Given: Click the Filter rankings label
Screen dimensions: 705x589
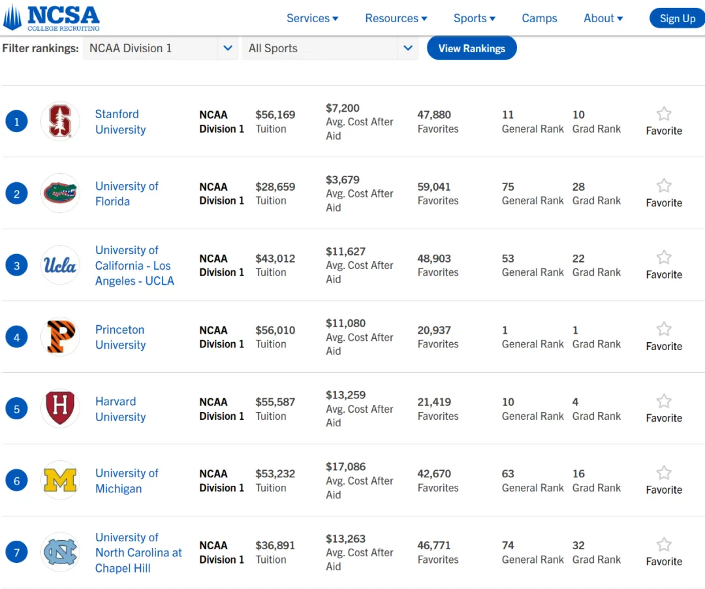Looking at the screenshot, I should coord(40,48).
